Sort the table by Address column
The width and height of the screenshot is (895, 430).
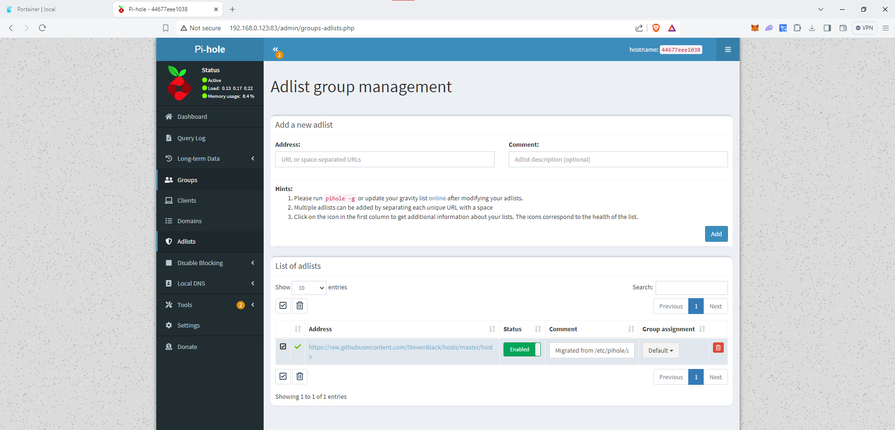point(402,329)
